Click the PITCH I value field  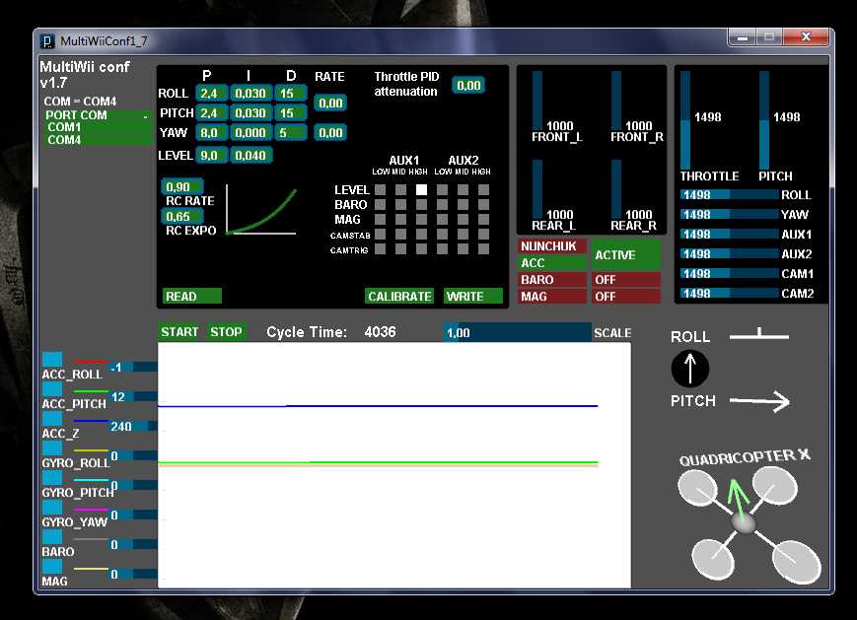250,113
